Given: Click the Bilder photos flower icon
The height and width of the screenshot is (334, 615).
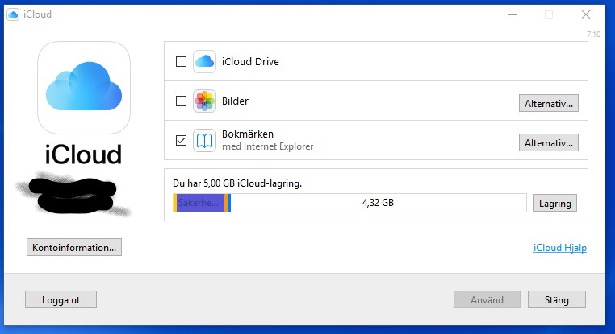Looking at the screenshot, I should pyautogui.click(x=204, y=101).
